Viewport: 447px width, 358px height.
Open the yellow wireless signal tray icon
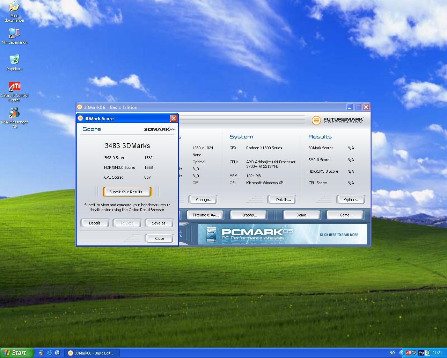coord(421,353)
